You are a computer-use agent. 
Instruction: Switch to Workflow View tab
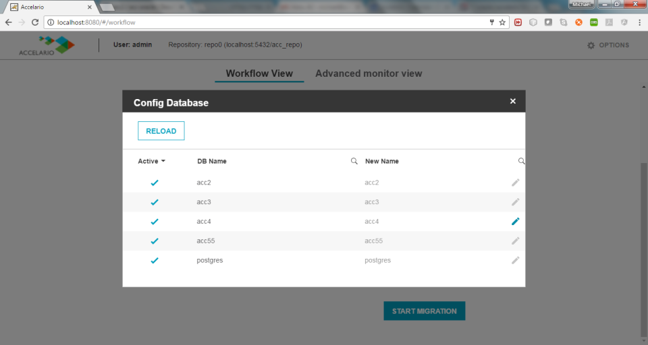tap(259, 73)
